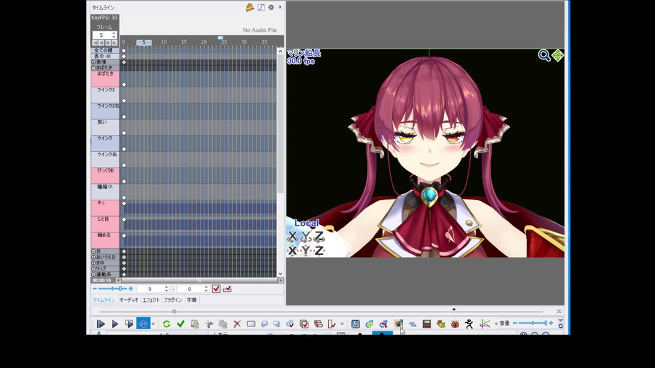655x368 pixels.
Task: Toggle the red checkmark checkbox below timeline
Action: [x=216, y=289]
